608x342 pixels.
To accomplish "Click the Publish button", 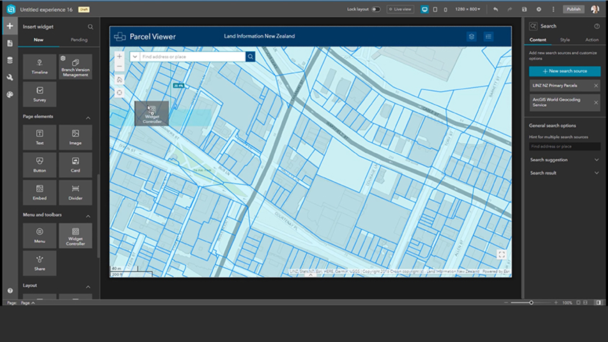I will click(x=573, y=9).
